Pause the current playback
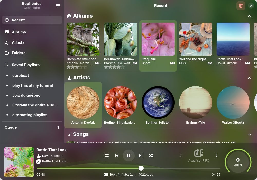Viewport: 257px width, 180px height. pos(129,156)
